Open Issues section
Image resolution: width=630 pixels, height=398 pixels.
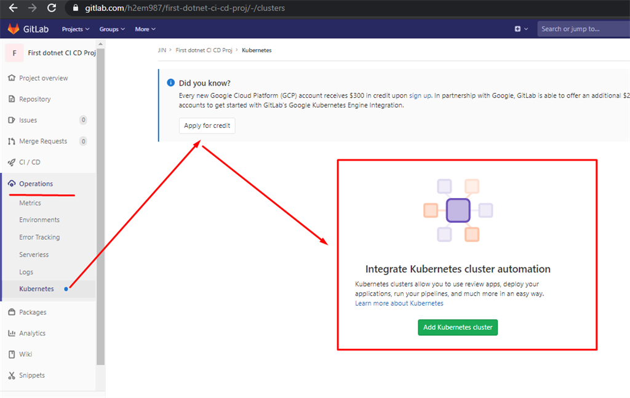pyautogui.click(x=28, y=120)
